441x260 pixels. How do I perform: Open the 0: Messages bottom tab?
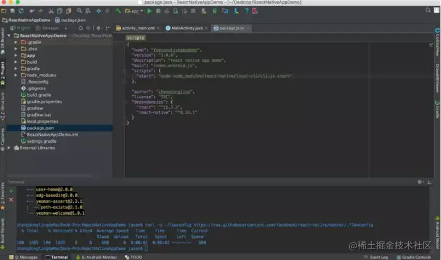coord(24,257)
